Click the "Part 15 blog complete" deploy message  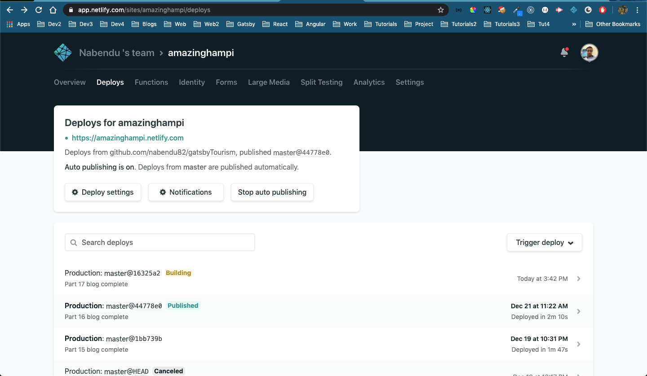[97, 350]
